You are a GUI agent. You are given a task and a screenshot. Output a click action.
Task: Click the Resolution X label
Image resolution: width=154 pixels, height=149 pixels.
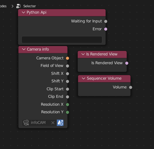52,104
